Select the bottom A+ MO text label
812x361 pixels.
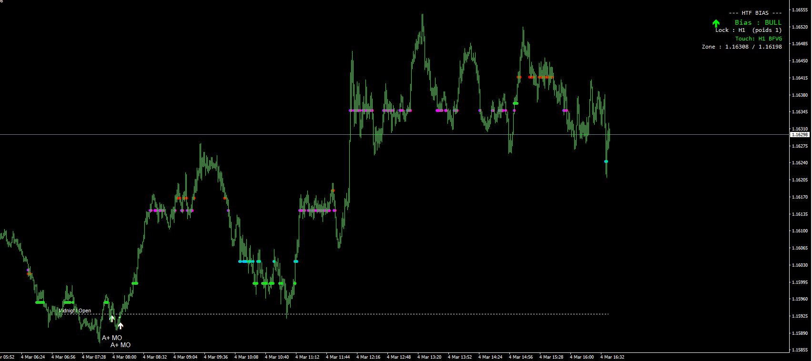pos(121,345)
